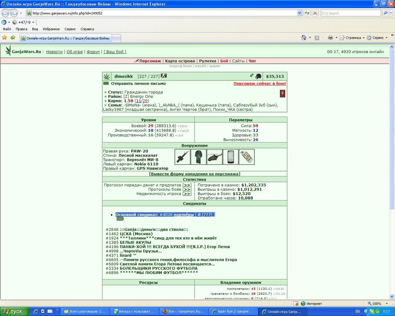Click the ICQ Search input field
This screenshot has height=316, width=395.
[x=351, y=13]
